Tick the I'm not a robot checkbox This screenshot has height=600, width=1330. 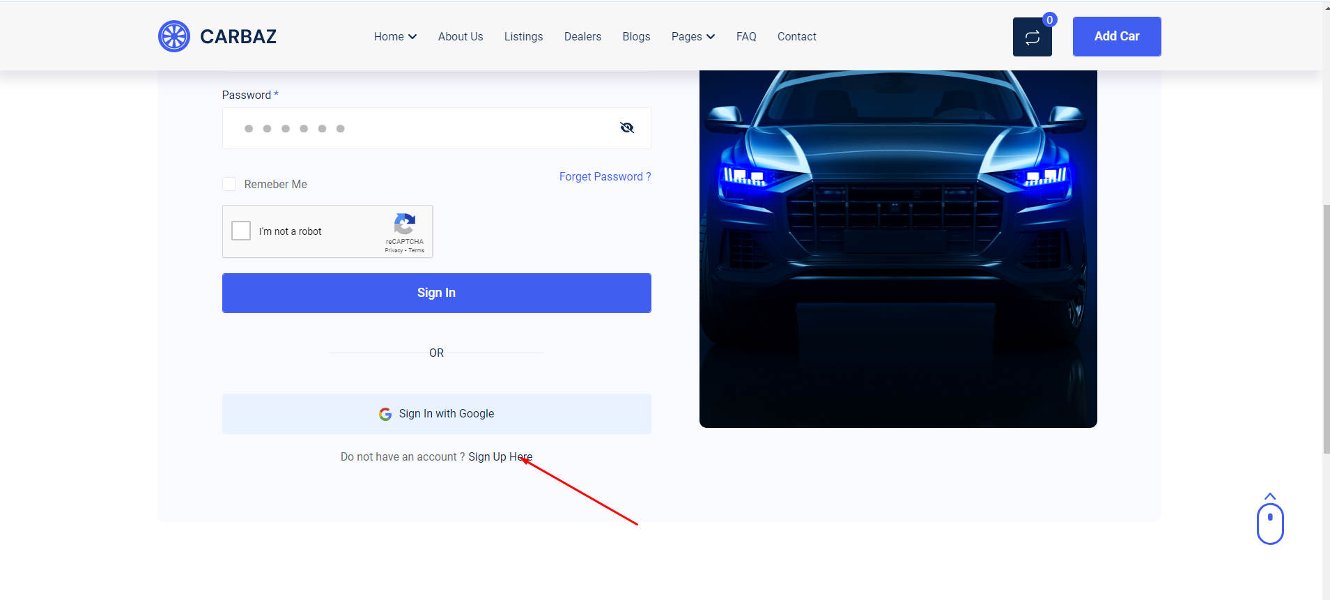[x=241, y=231]
